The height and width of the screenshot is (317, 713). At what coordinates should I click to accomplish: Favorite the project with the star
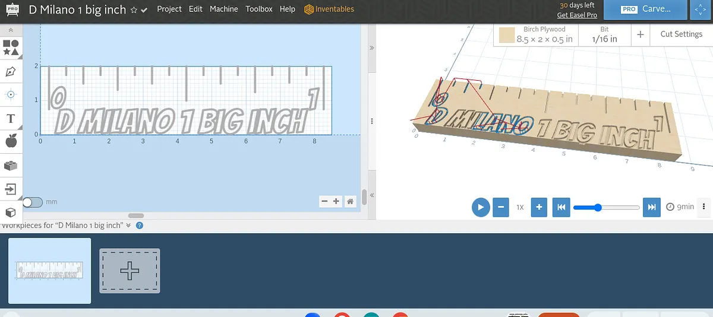tap(134, 10)
